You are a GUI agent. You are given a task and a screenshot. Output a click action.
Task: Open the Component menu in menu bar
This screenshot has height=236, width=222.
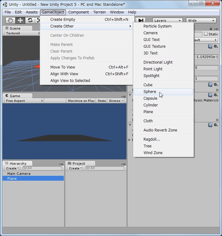pyautogui.click(x=78, y=12)
